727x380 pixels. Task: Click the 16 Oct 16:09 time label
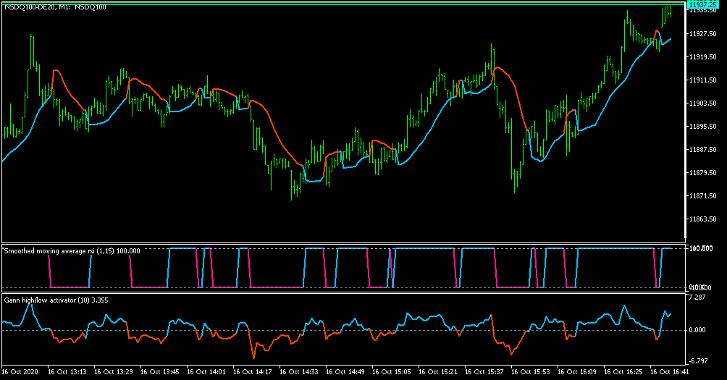577,371
